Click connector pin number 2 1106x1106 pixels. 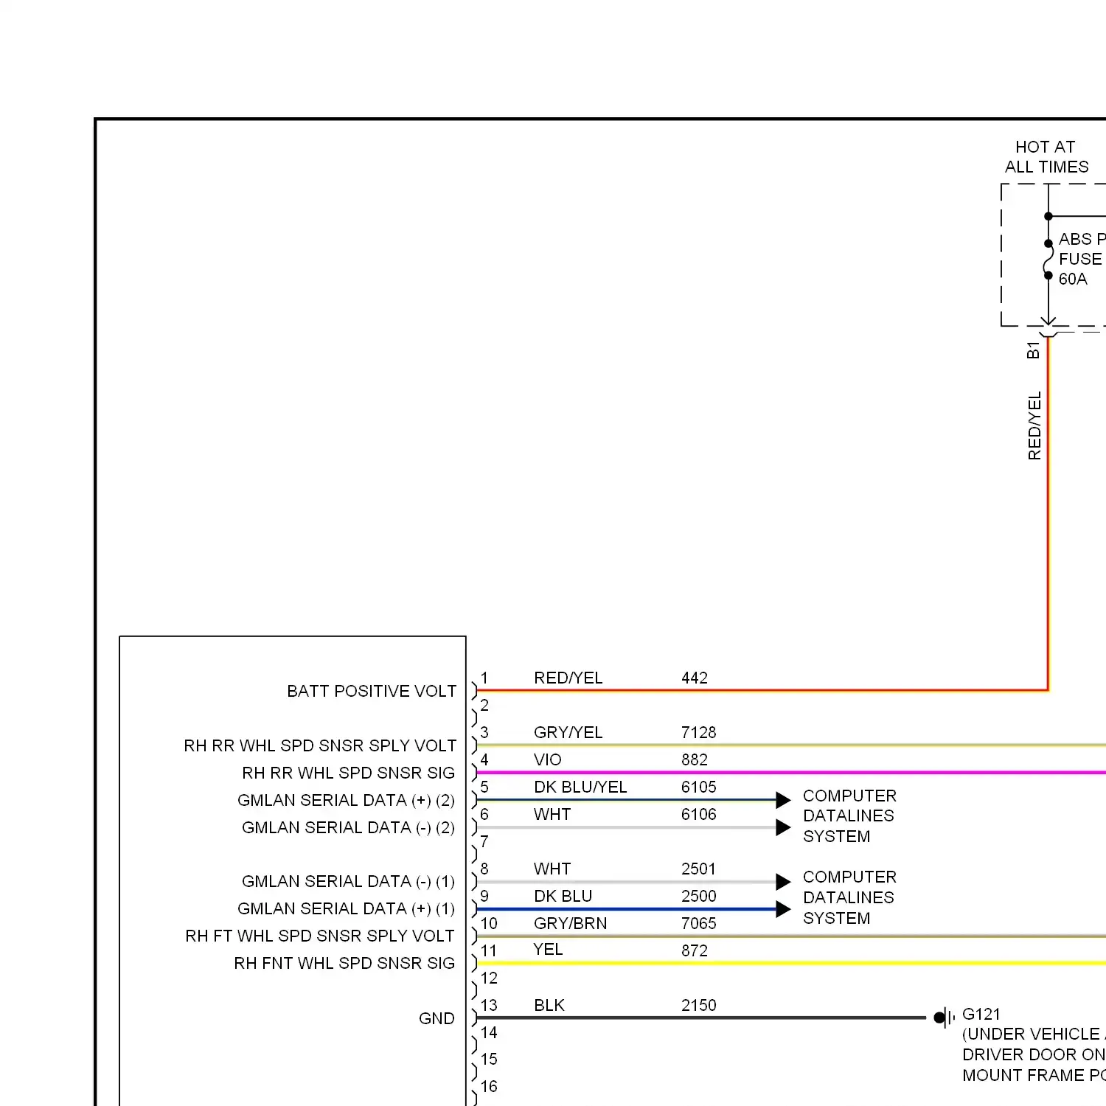[484, 705]
